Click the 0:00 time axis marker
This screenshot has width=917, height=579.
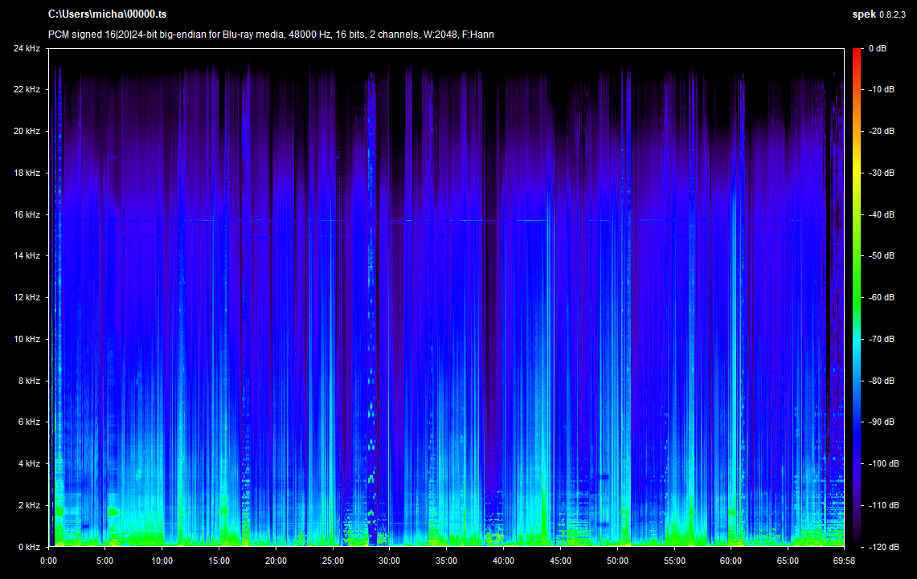pos(48,561)
